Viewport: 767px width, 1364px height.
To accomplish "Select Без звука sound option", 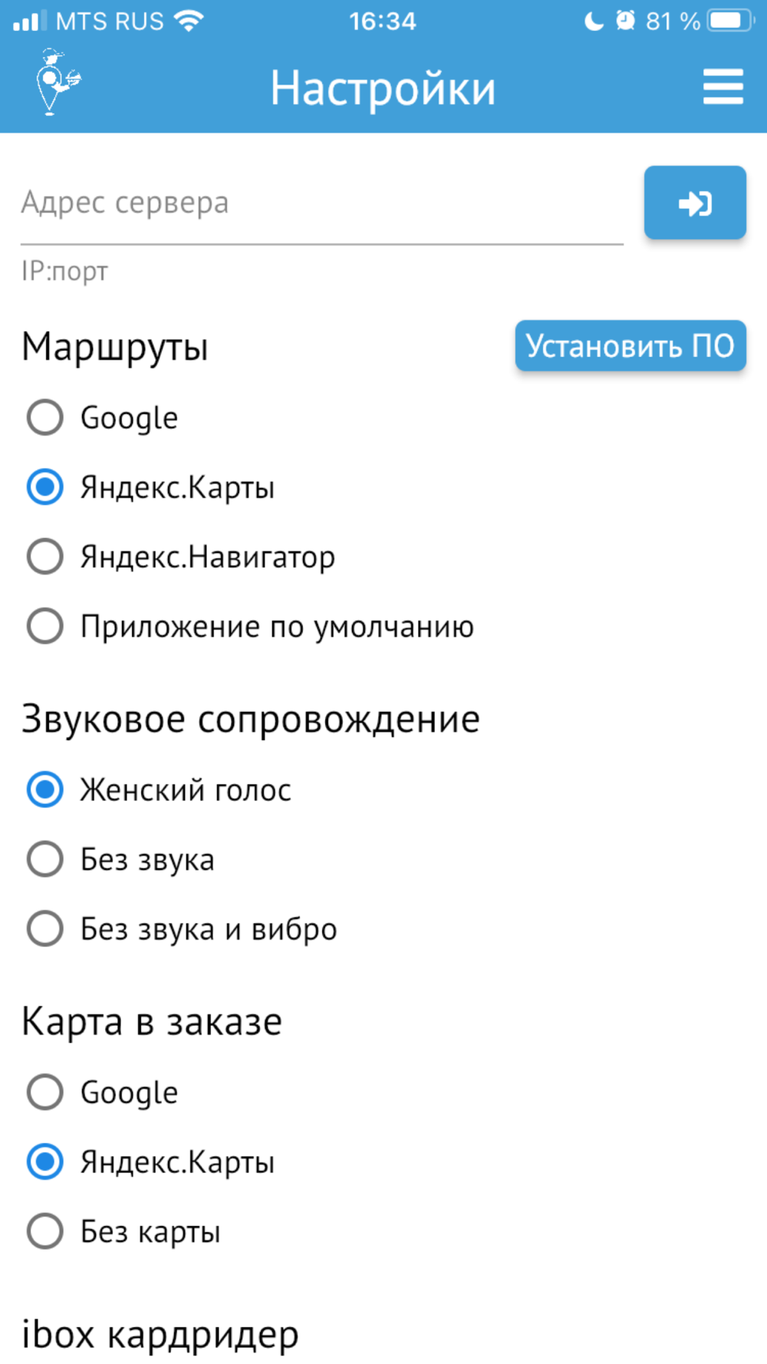I will click(x=45, y=859).
